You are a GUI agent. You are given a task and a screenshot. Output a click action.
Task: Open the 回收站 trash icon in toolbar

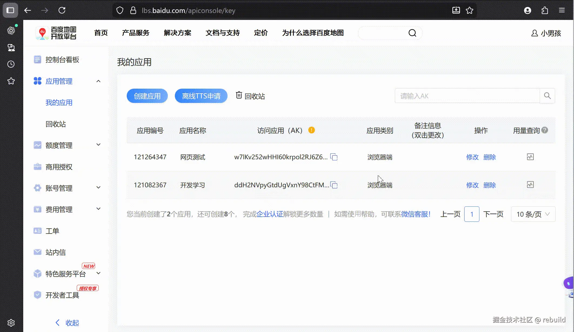(239, 95)
